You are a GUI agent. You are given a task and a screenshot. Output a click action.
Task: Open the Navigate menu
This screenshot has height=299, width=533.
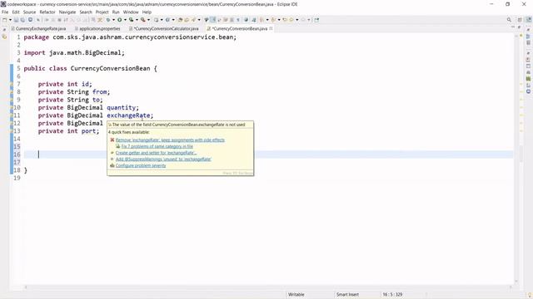(67, 12)
